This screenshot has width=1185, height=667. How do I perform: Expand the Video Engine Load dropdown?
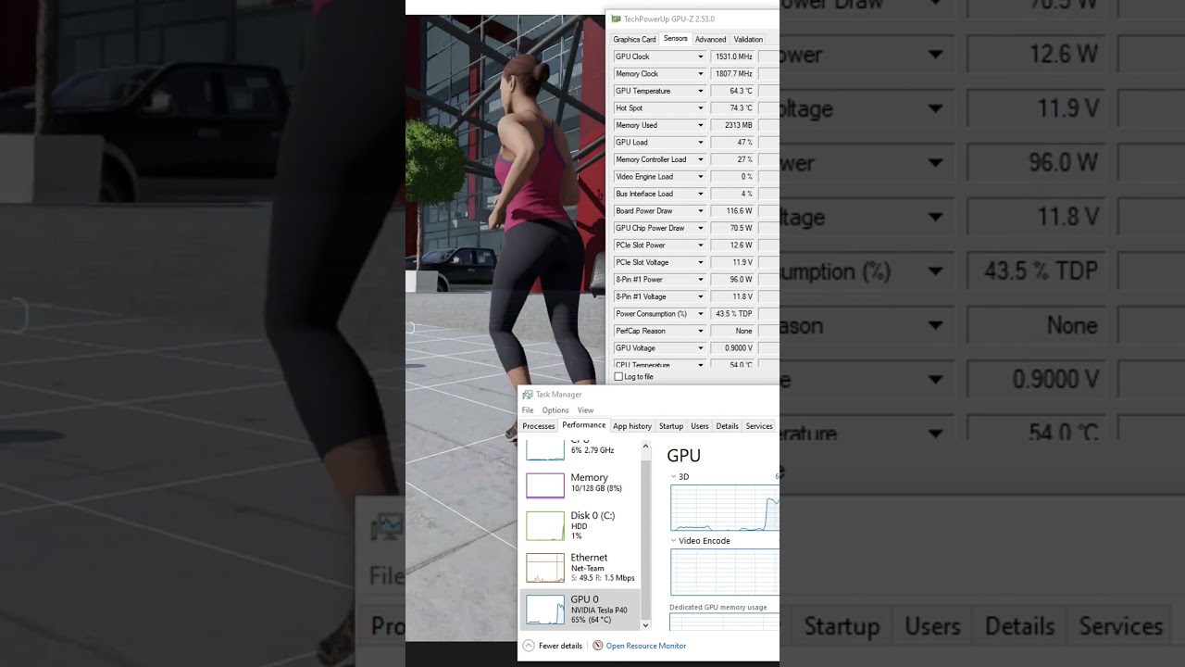(701, 177)
